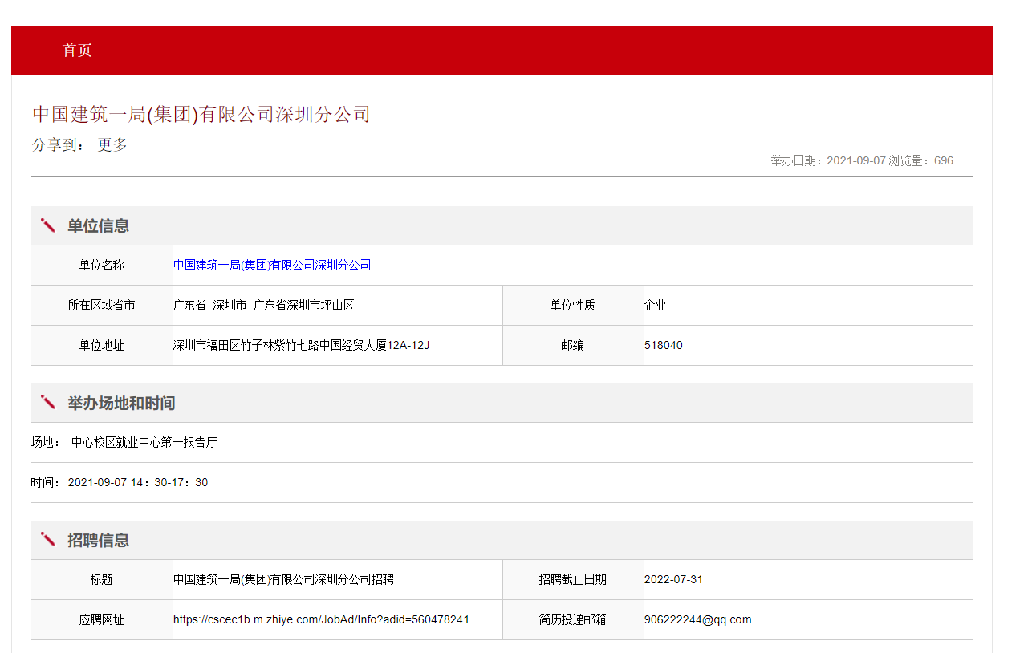1036x653 pixels.
Task: Click the 所在区域省市 label cell
Action: click(x=102, y=305)
